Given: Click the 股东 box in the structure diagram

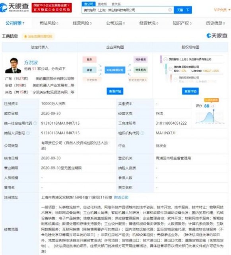Looking at the screenshot, I should click(89, 59).
